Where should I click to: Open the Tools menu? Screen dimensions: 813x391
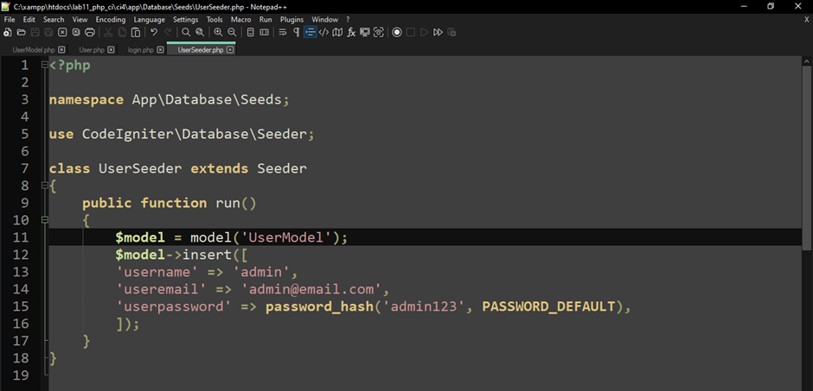[214, 20]
